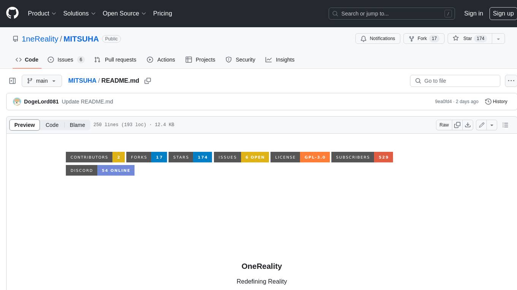The height and width of the screenshot is (290, 517).
Task: Visit the Pricing page
Action: [x=162, y=13]
